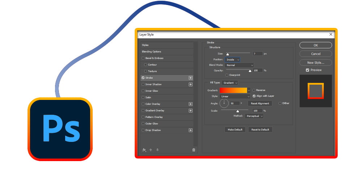Open the Method dropdown showing Perceptual
This screenshot has width=362, height=181.
(254, 116)
